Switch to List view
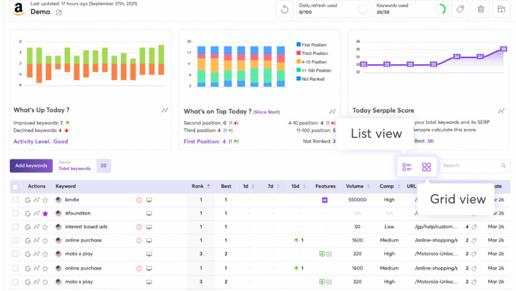The height and width of the screenshot is (291, 516). tap(407, 167)
